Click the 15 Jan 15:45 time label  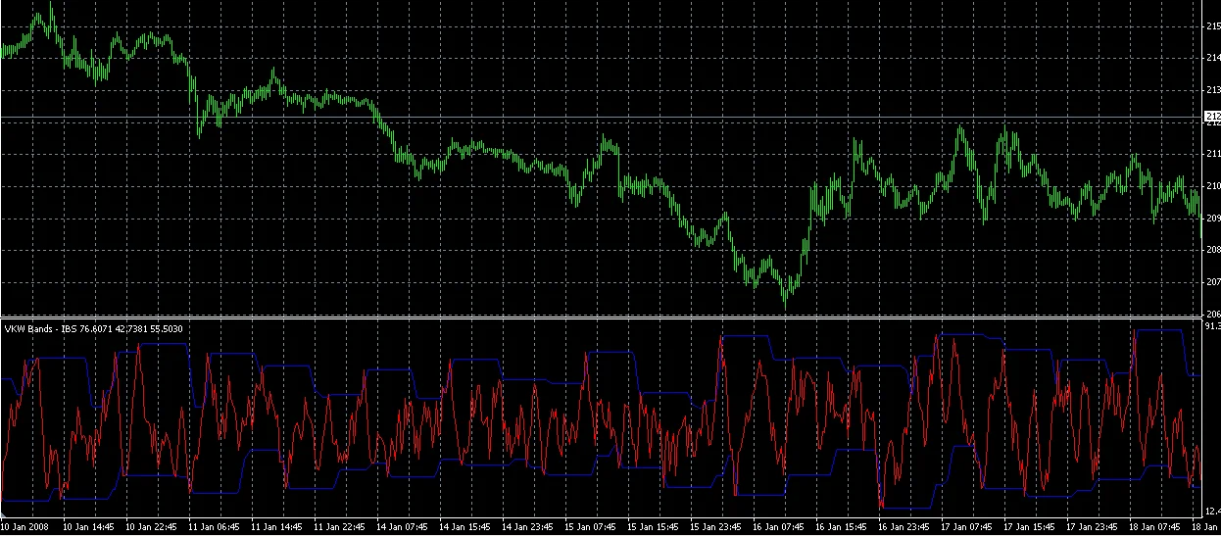pos(653,527)
